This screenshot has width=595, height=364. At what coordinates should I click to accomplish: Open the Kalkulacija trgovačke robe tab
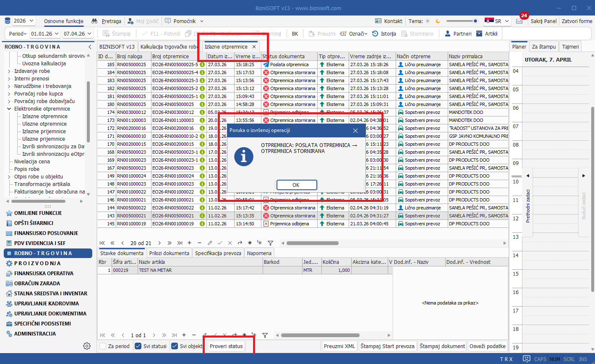(170, 47)
